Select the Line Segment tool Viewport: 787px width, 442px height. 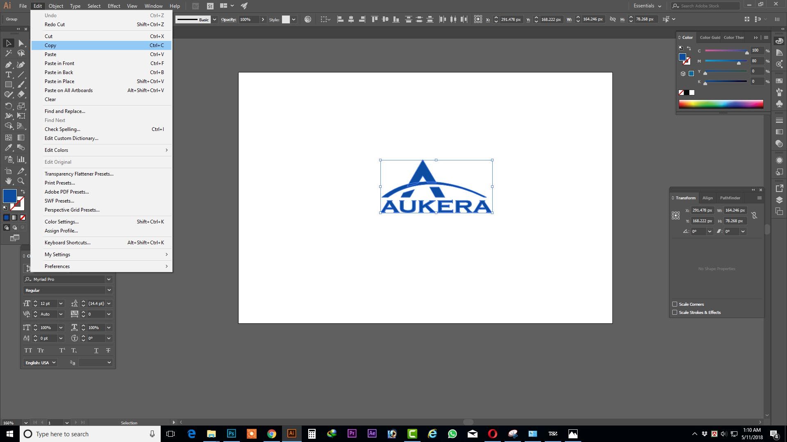coord(21,74)
